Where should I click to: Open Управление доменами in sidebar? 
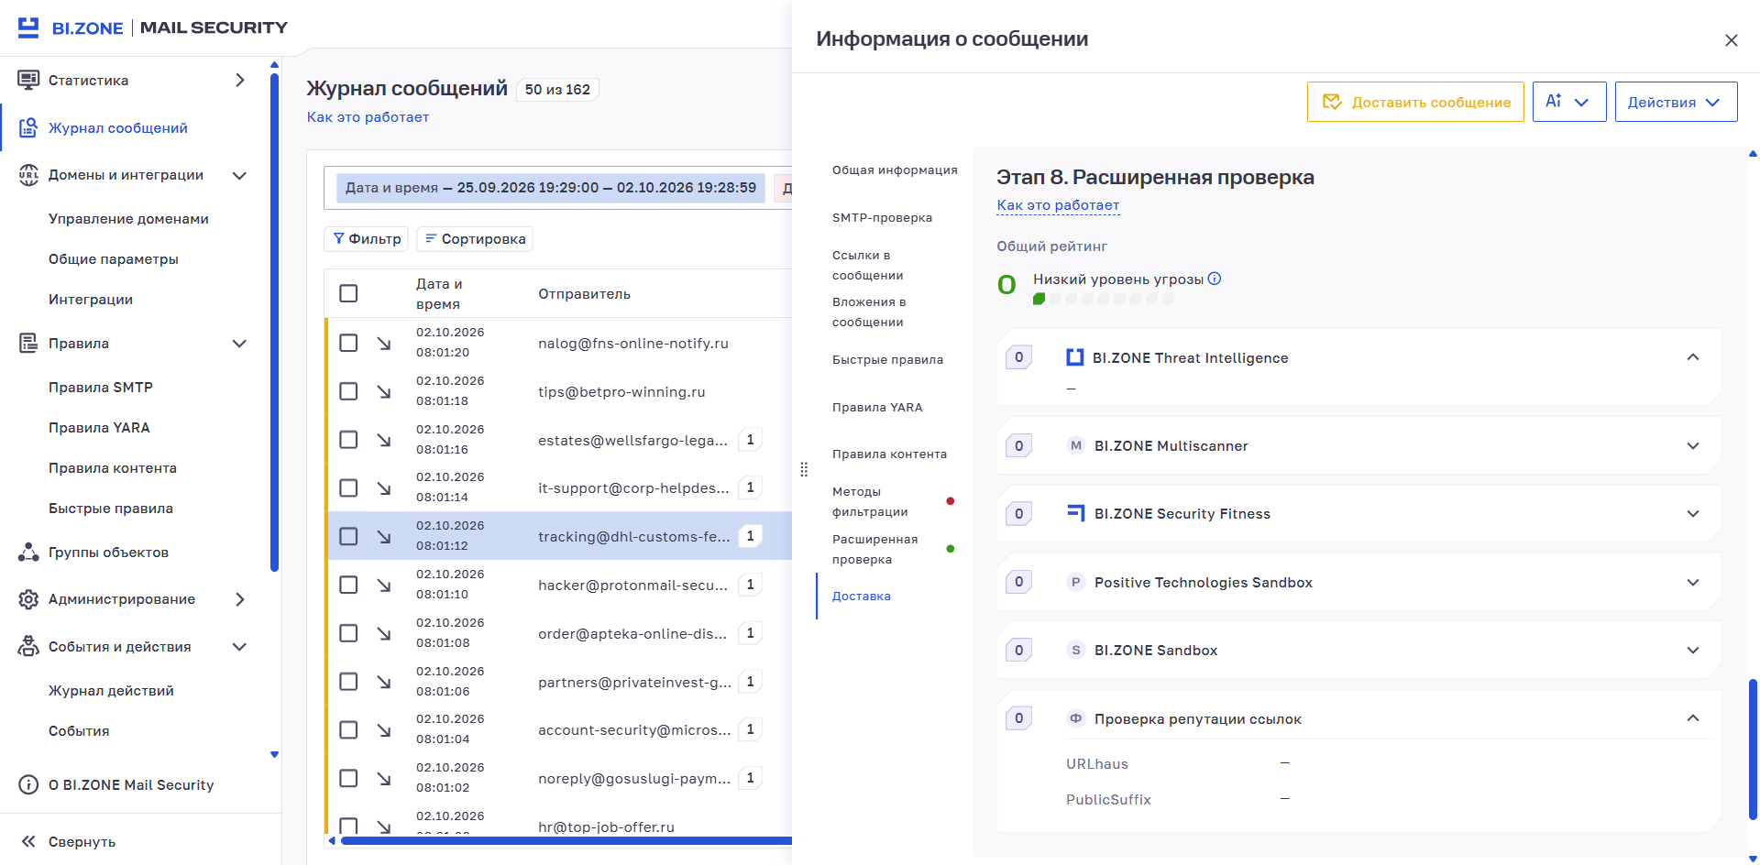coord(128,218)
